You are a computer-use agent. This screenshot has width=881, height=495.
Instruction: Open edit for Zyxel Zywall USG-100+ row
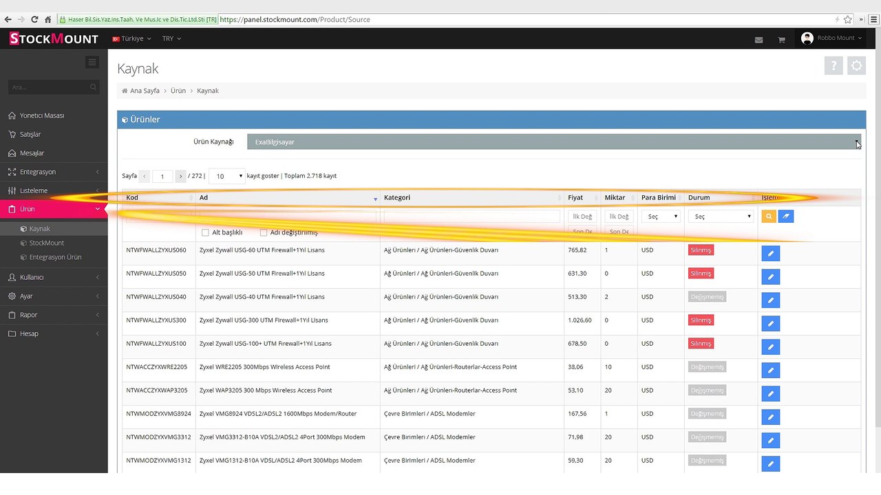pos(771,348)
